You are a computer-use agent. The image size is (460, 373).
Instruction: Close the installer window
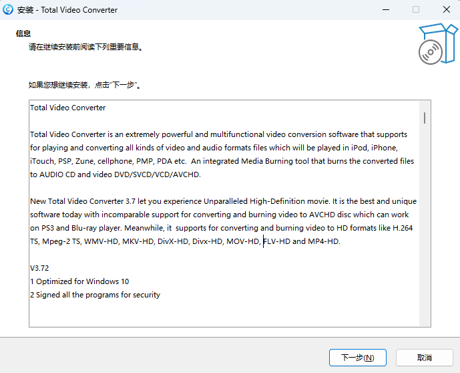pyautogui.click(x=446, y=10)
